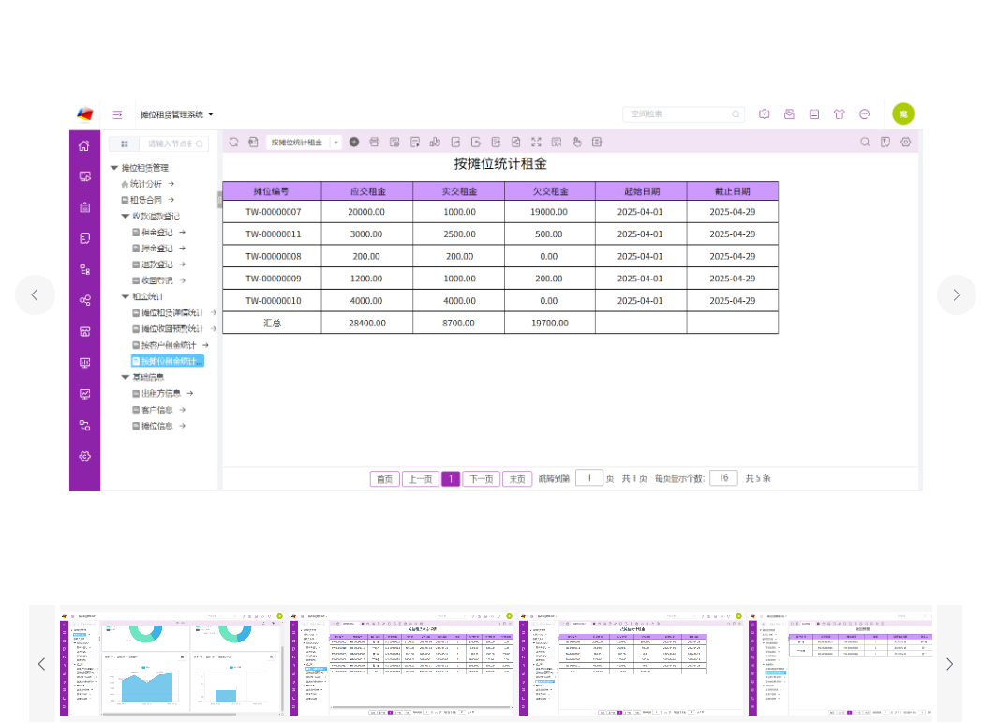Click the 首页 first page button
This screenshot has height=724, width=982.
pyautogui.click(x=384, y=479)
